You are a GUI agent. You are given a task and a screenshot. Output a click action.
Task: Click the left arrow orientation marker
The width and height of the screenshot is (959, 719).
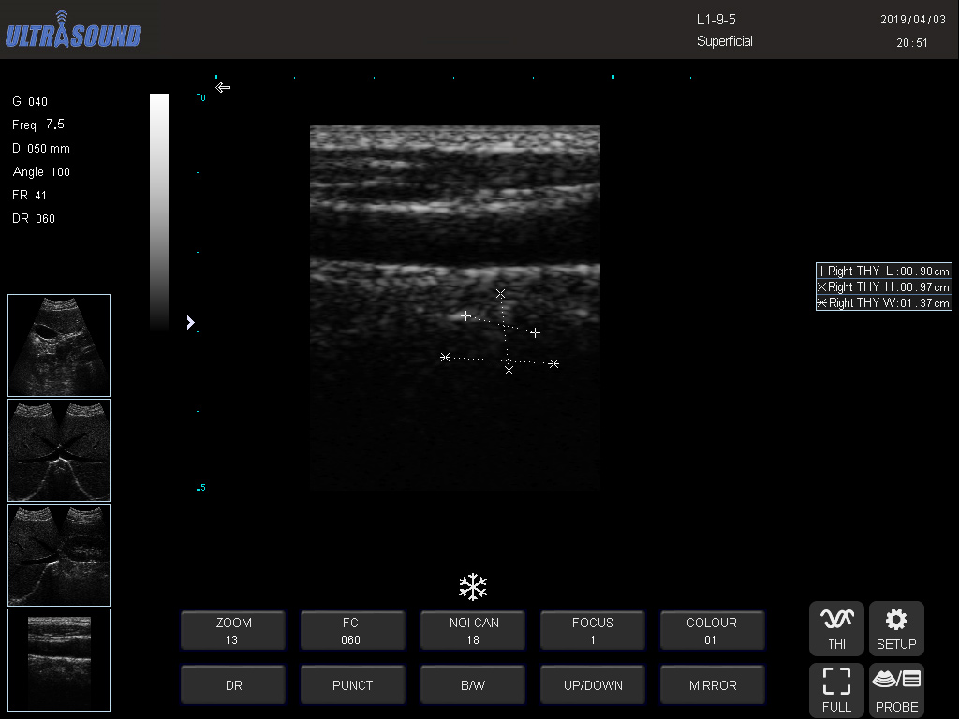pyautogui.click(x=223, y=88)
